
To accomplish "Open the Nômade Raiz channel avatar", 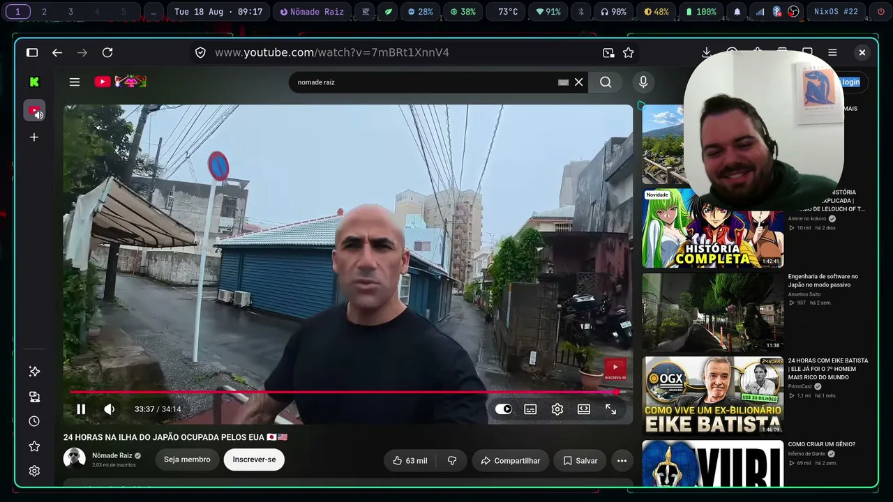I will (75, 459).
